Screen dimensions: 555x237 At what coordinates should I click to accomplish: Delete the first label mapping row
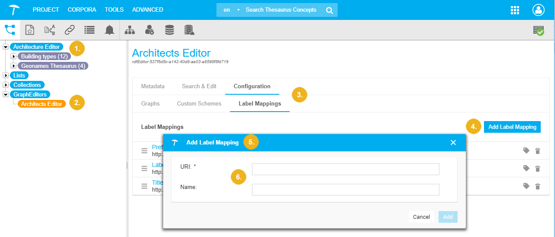pos(538,151)
